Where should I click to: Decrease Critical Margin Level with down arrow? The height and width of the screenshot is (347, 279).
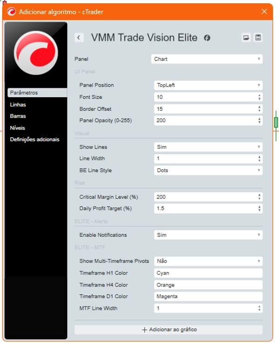[x=259, y=199]
